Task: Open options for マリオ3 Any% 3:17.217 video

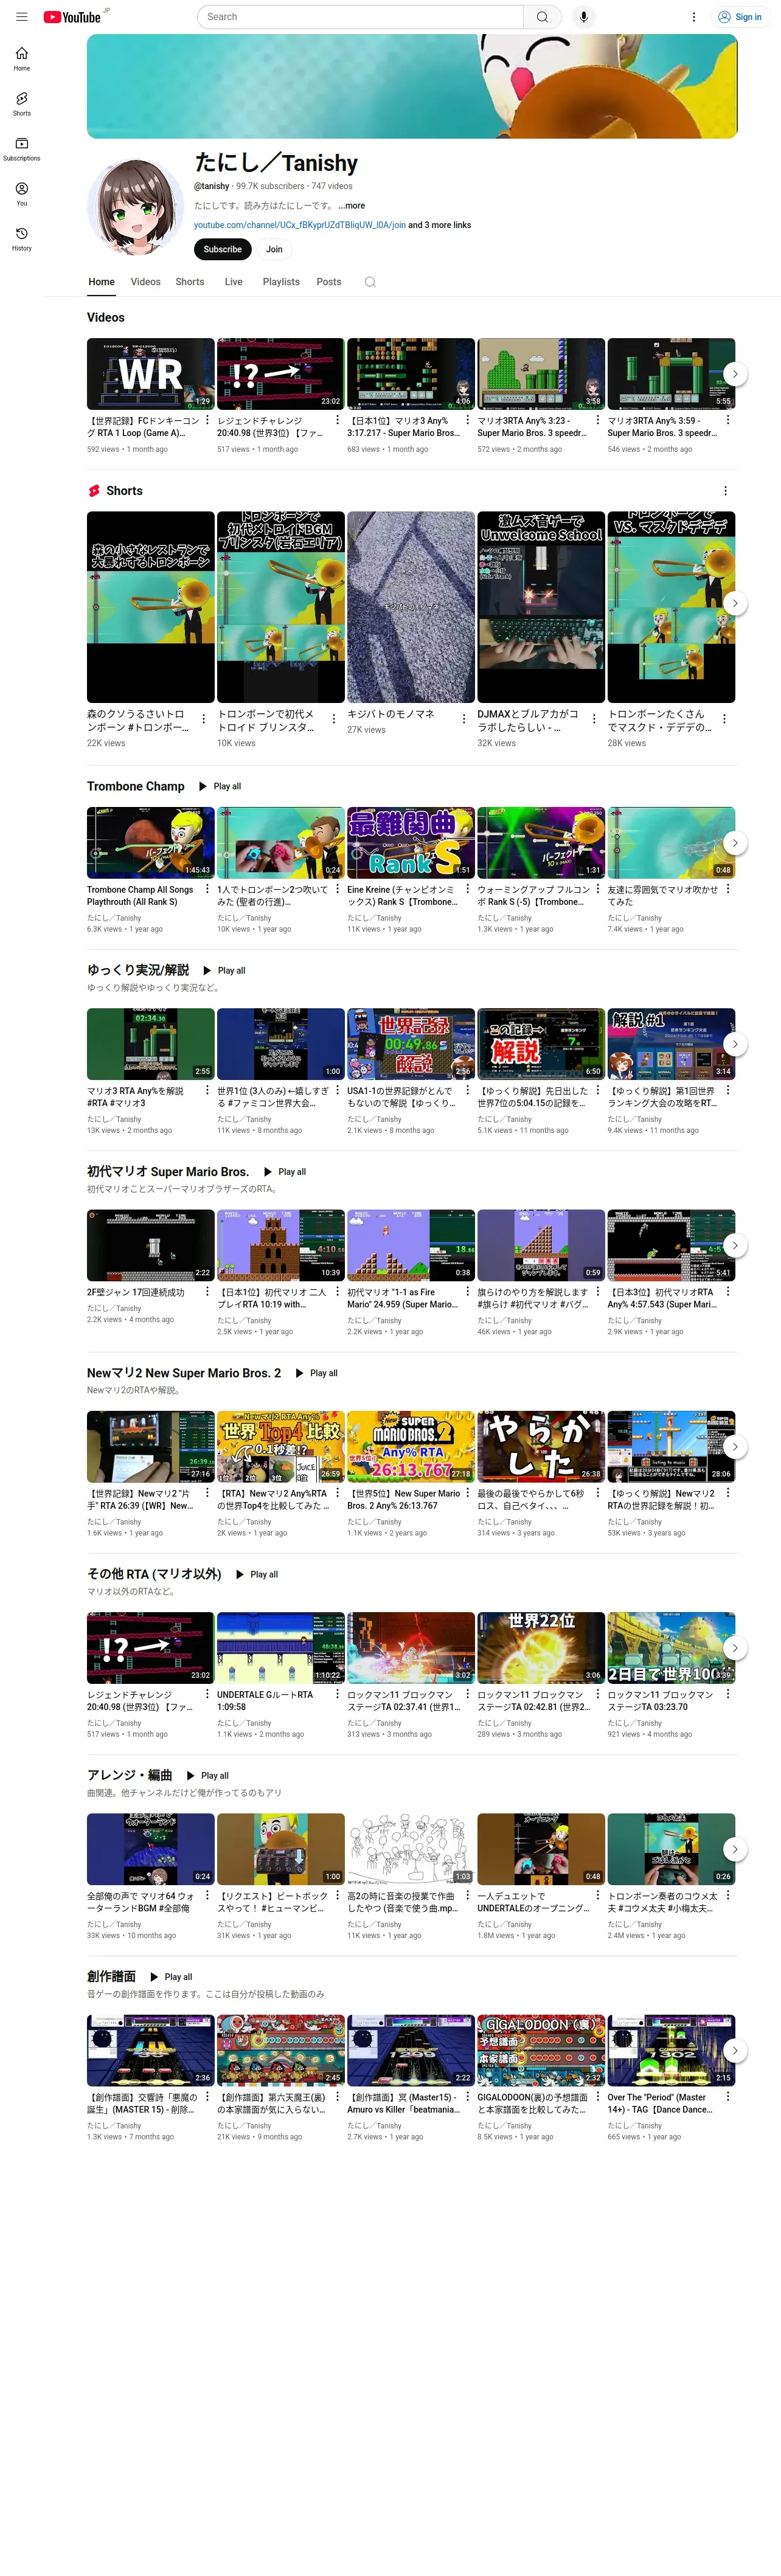Action: click(467, 420)
